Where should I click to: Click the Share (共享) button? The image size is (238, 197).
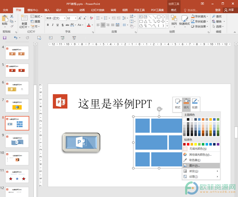229,10
